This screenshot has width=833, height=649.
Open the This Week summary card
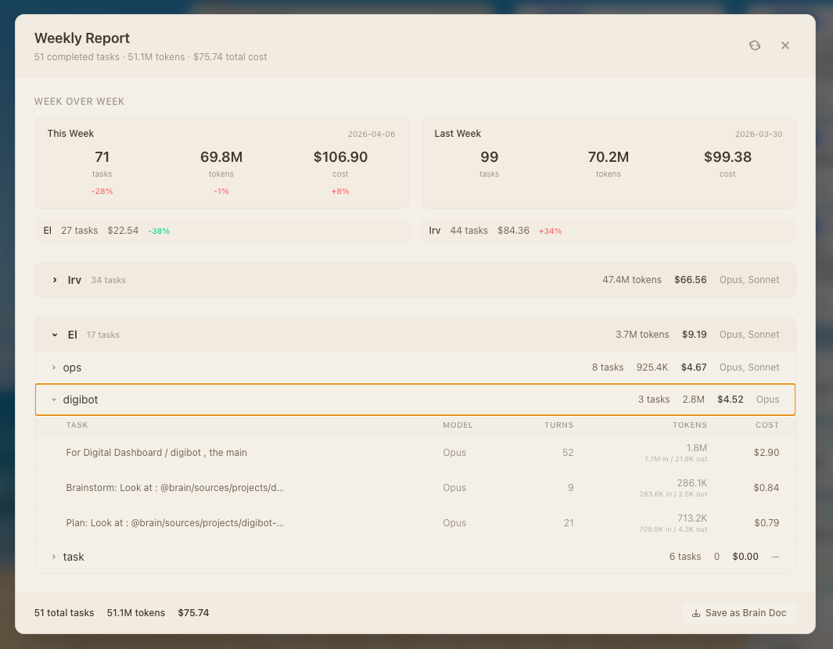(x=221, y=163)
